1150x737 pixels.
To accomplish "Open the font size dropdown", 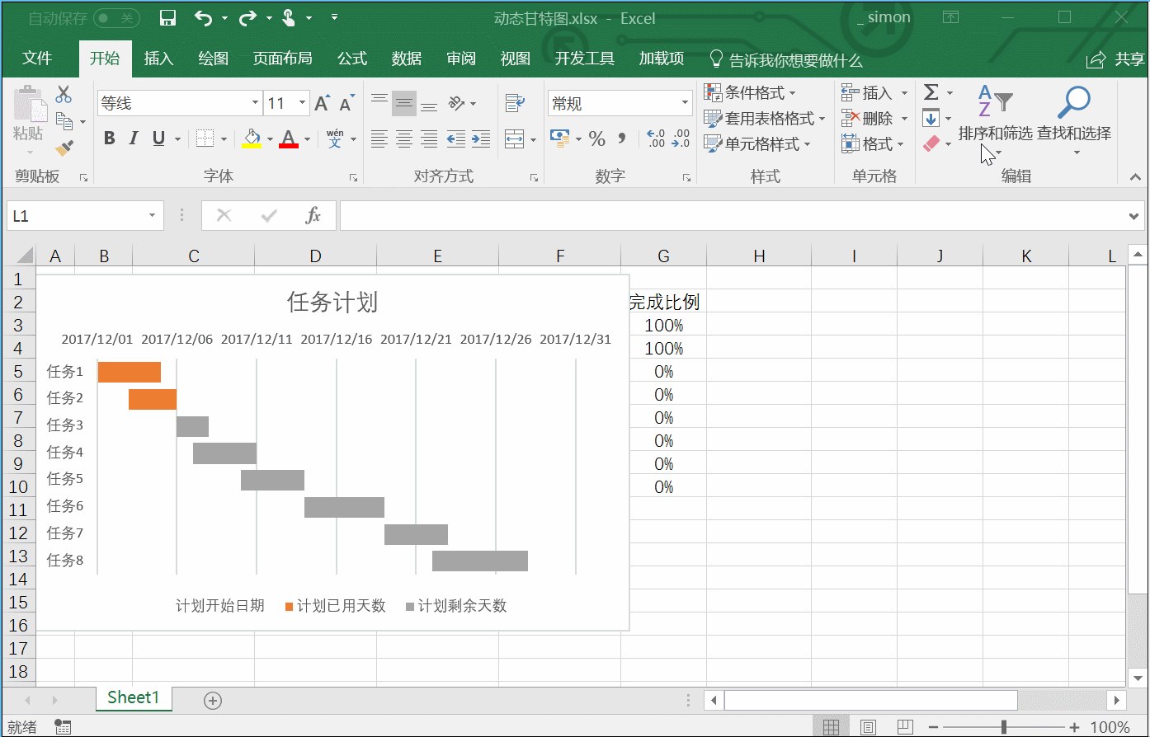I will click(303, 103).
